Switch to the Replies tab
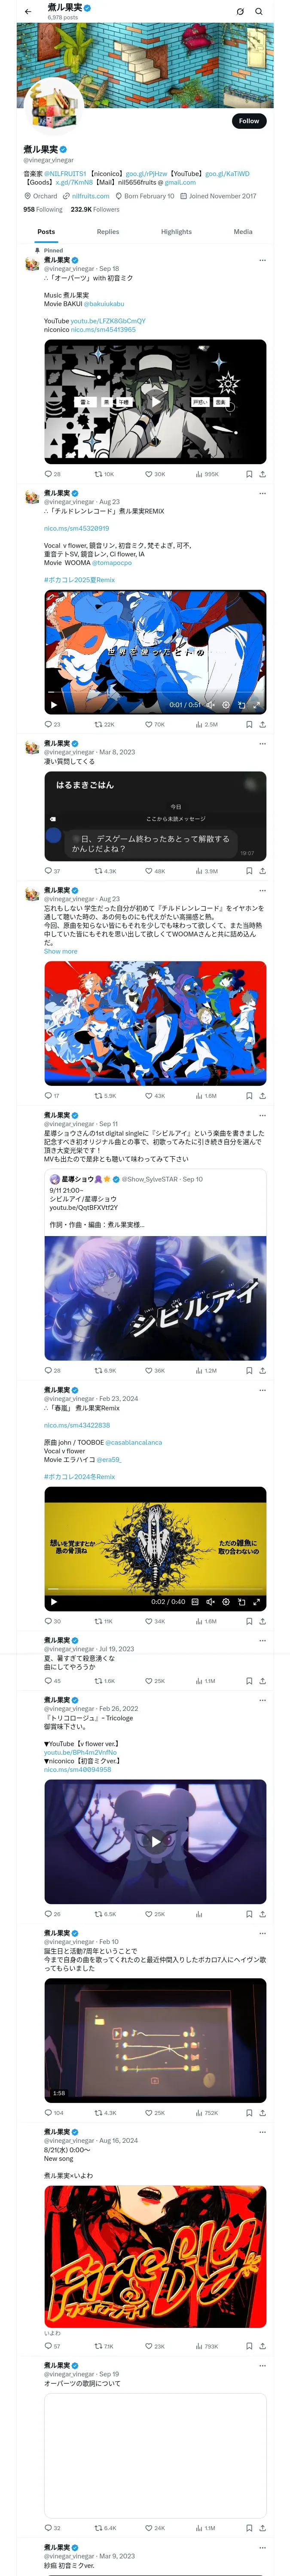This screenshot has height=2576, width=290. 108,232
